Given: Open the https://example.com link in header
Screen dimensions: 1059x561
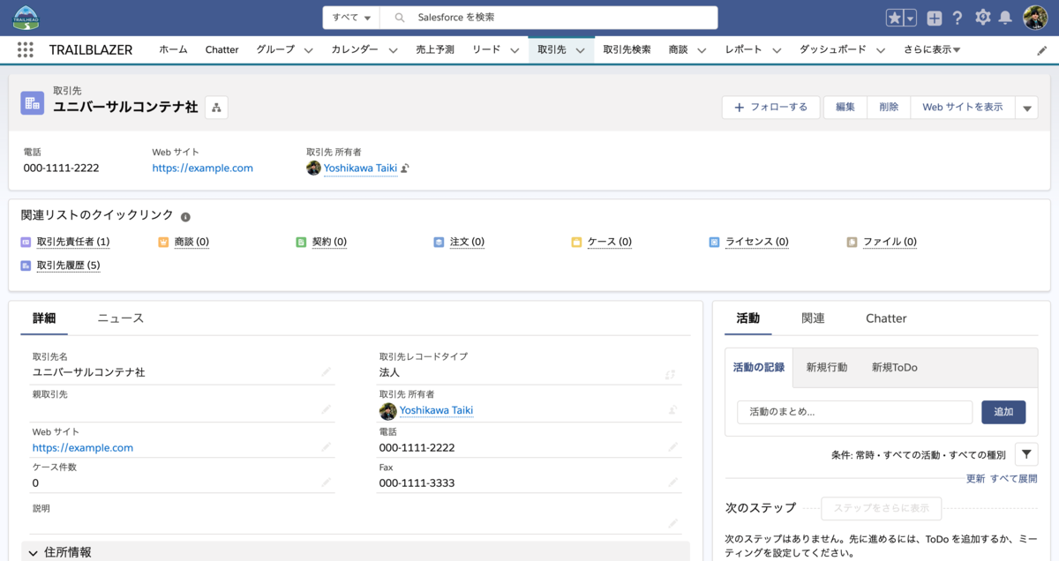Looking at the screenshot, I should (x=202, y=168).
